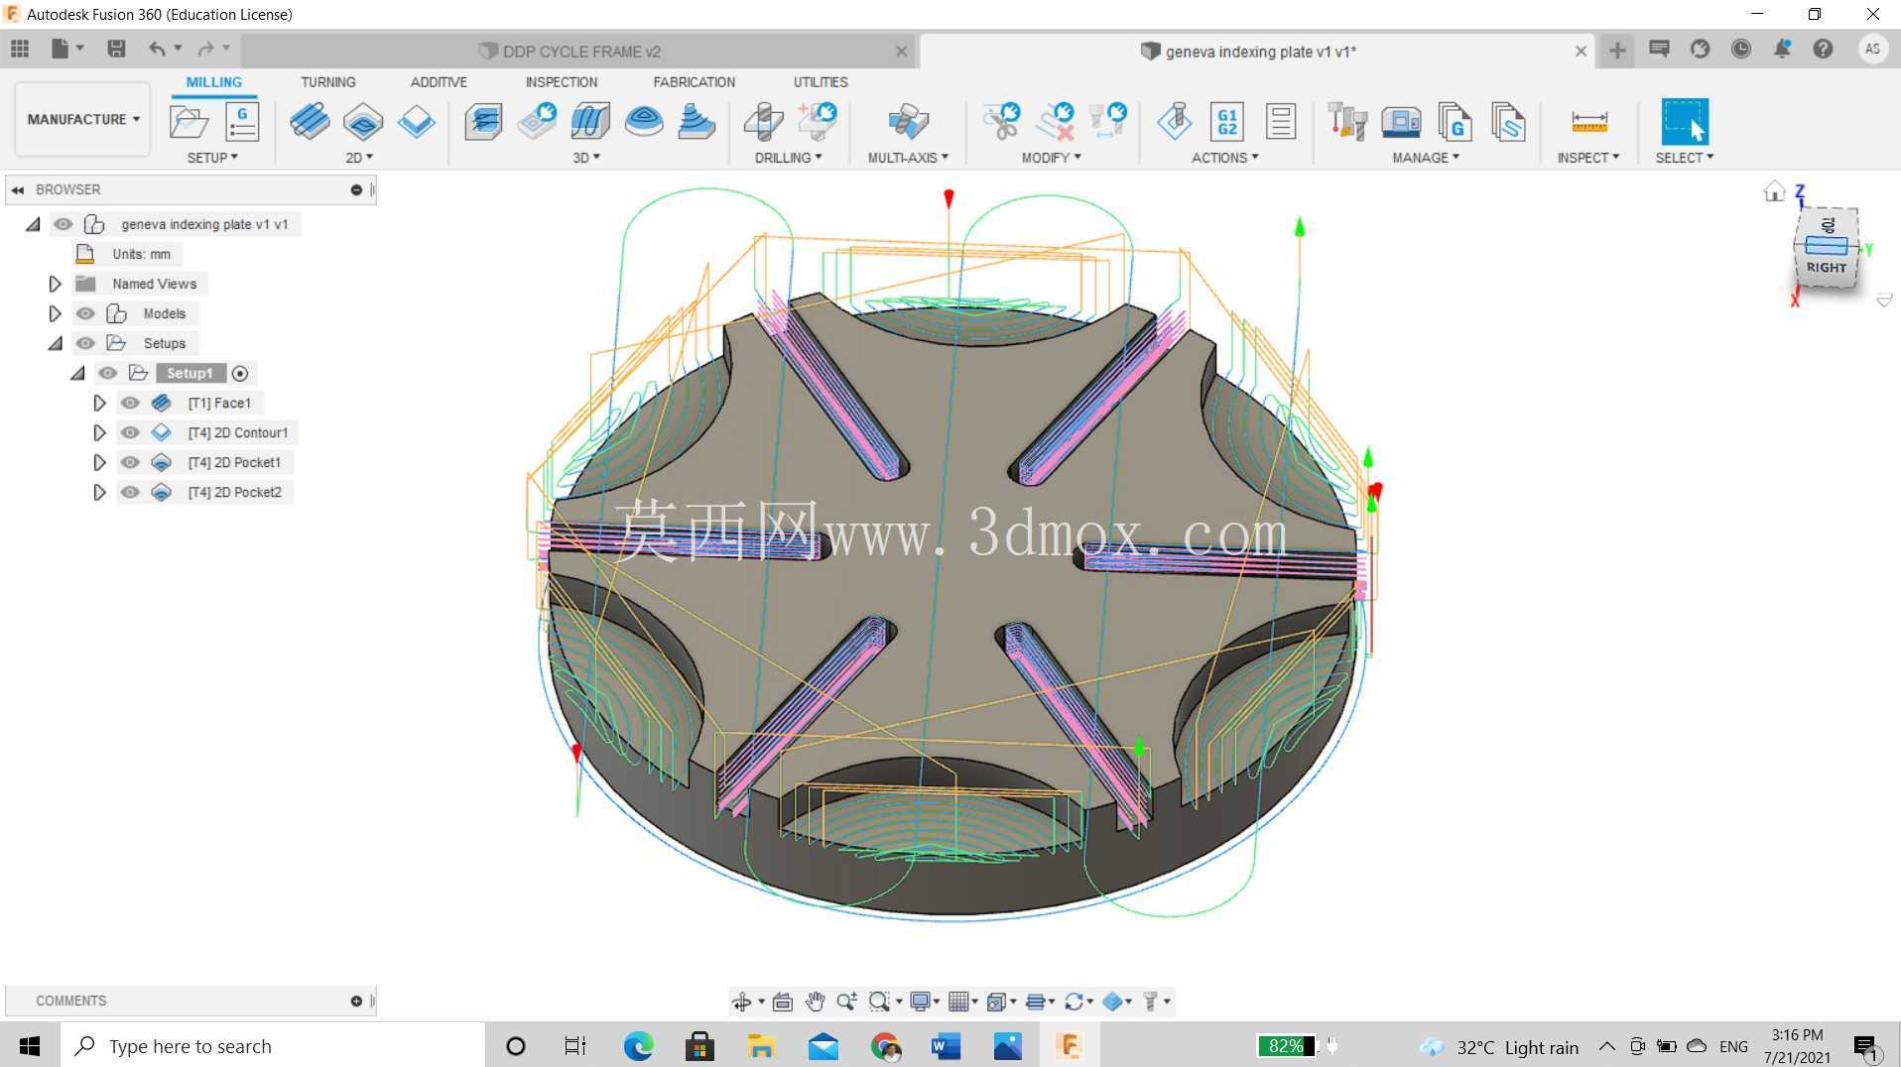Open the MANAGE menu label
1901x1067 pixels.
(1426, 158)
